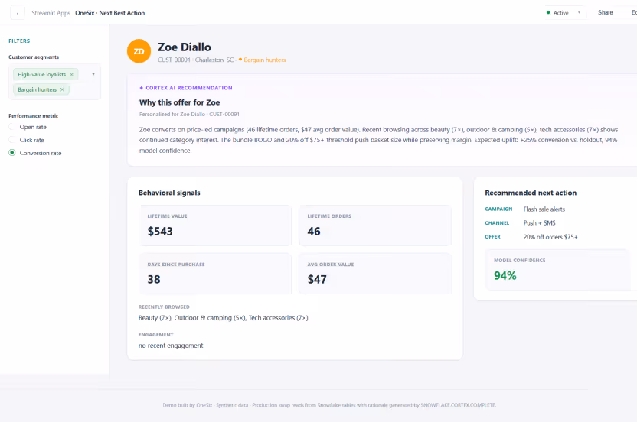Click the back arrow button
This screenshot has width=637, height=422.
(18, 13)
